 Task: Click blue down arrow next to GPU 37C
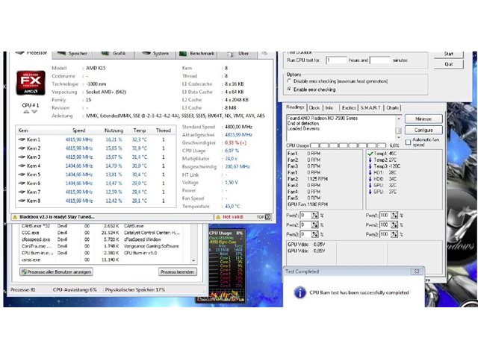click(370, 192)
